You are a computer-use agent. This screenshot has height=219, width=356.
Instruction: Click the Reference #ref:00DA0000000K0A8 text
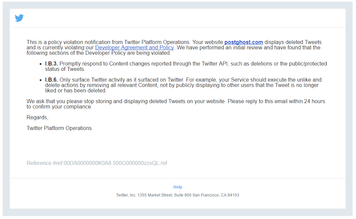(x=97, y=163)
